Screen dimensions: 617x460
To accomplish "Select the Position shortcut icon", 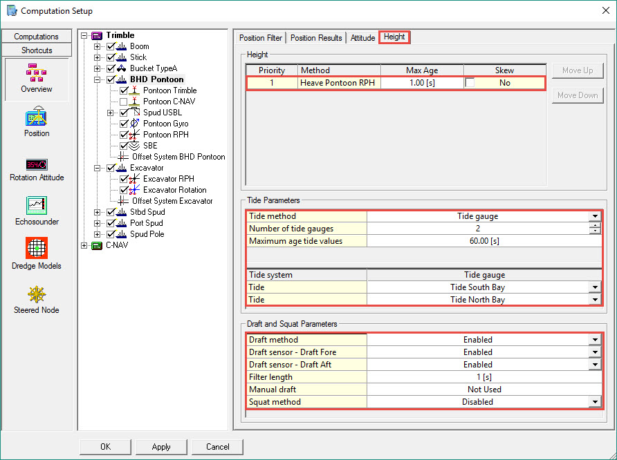I will [37, 117].
